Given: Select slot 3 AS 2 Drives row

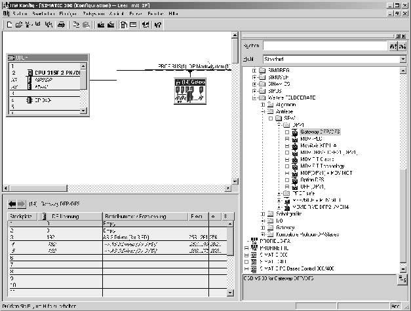Looking at the screenshot, I should click(117, 237).
